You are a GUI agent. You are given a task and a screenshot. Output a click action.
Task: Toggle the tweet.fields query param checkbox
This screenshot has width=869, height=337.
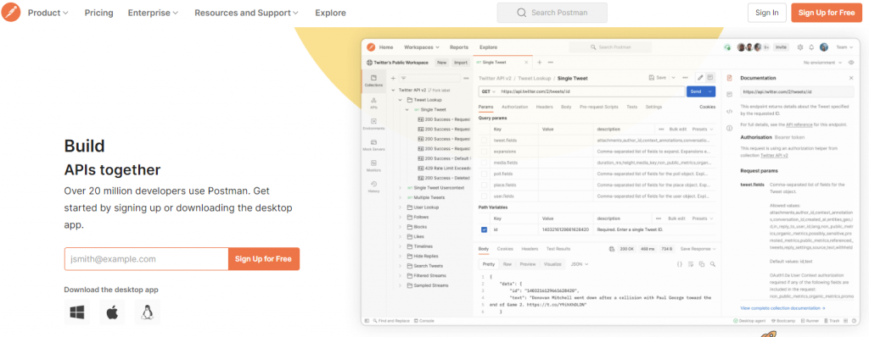coord(484,141)
